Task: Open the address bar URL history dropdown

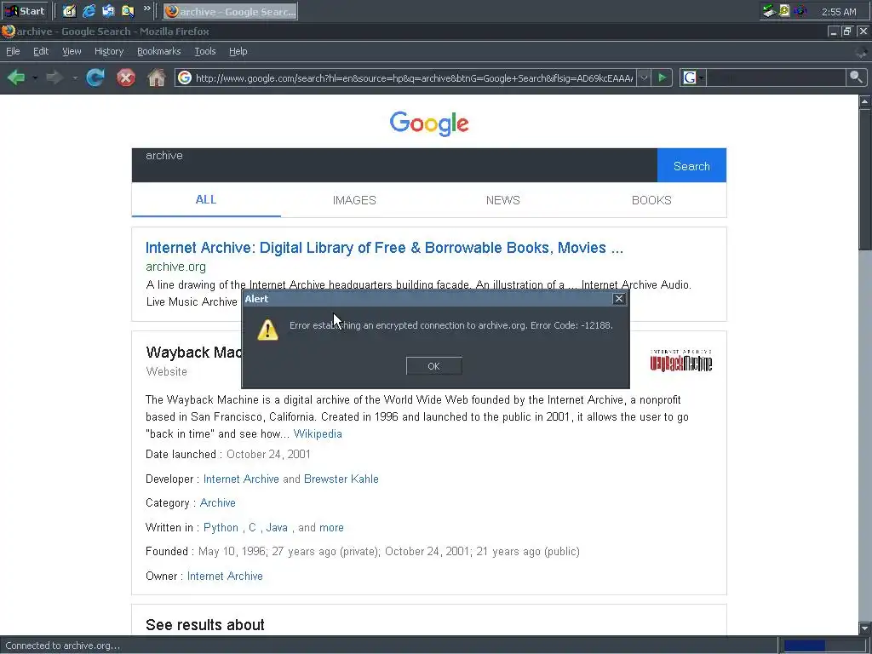Action: pyautogui.click(x=644, y=77)
